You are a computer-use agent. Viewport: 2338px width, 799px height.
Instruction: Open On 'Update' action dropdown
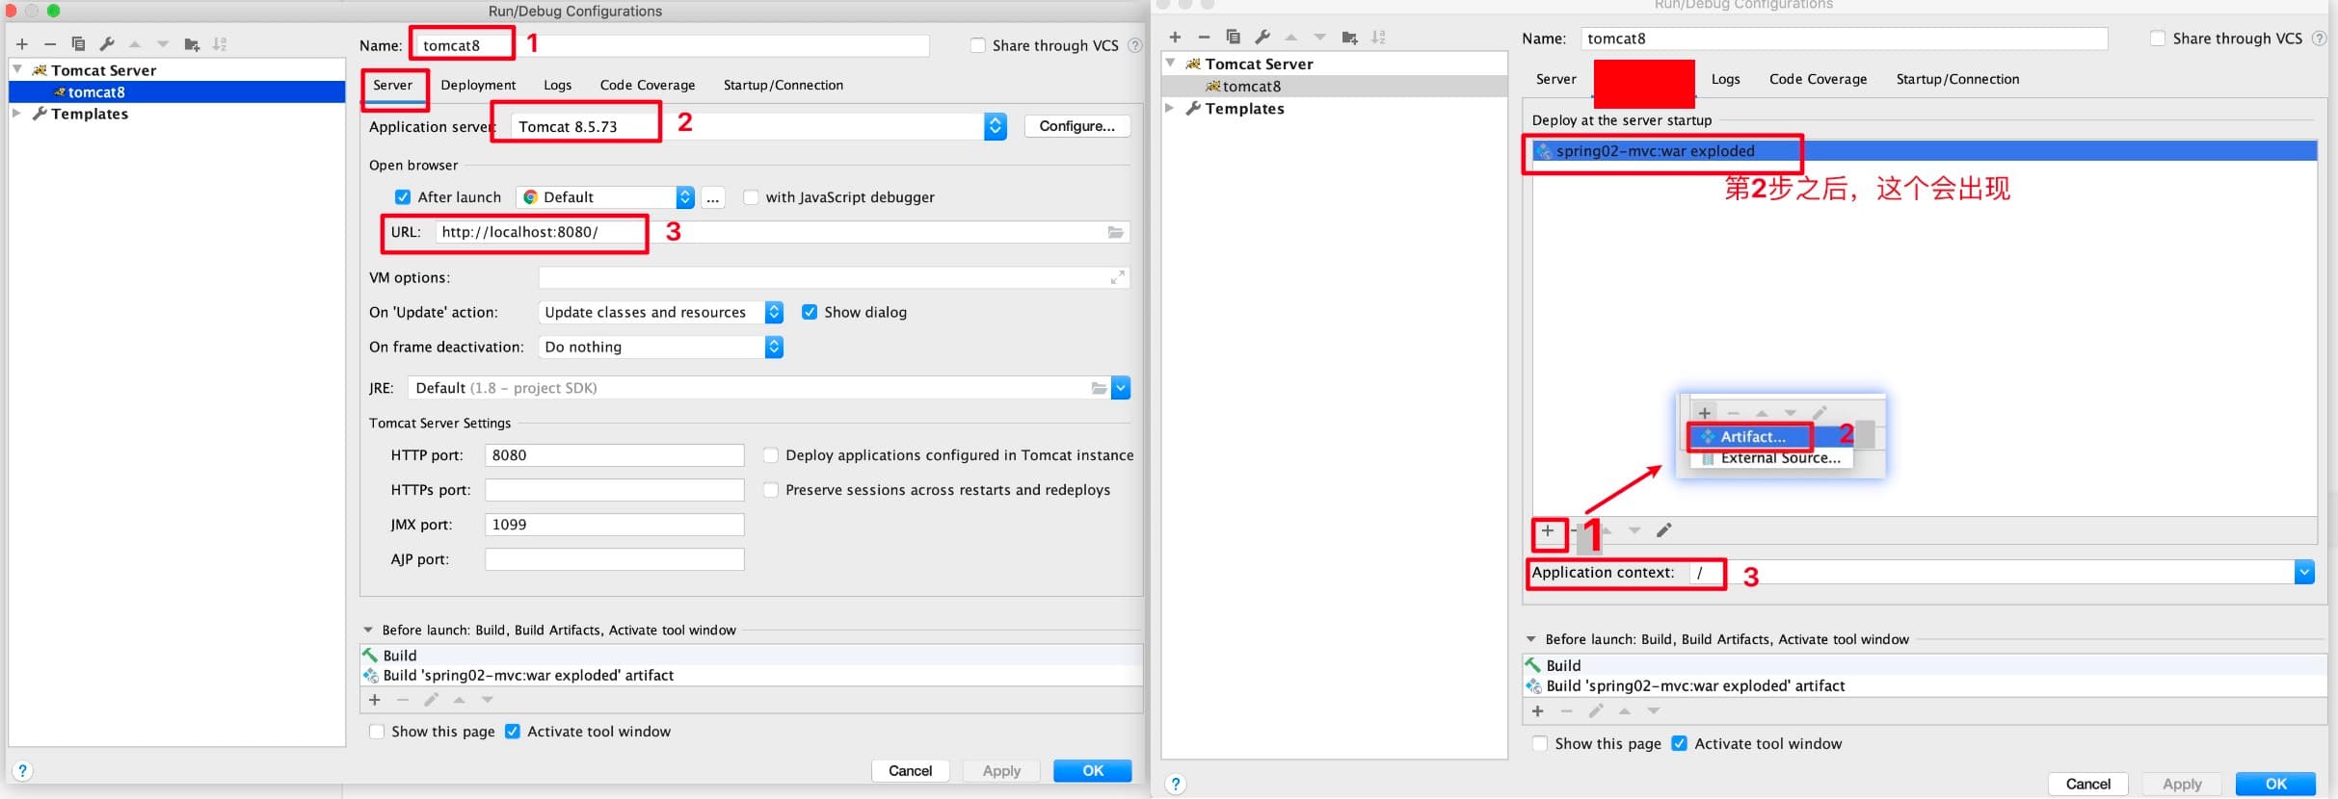pos(774,312)
